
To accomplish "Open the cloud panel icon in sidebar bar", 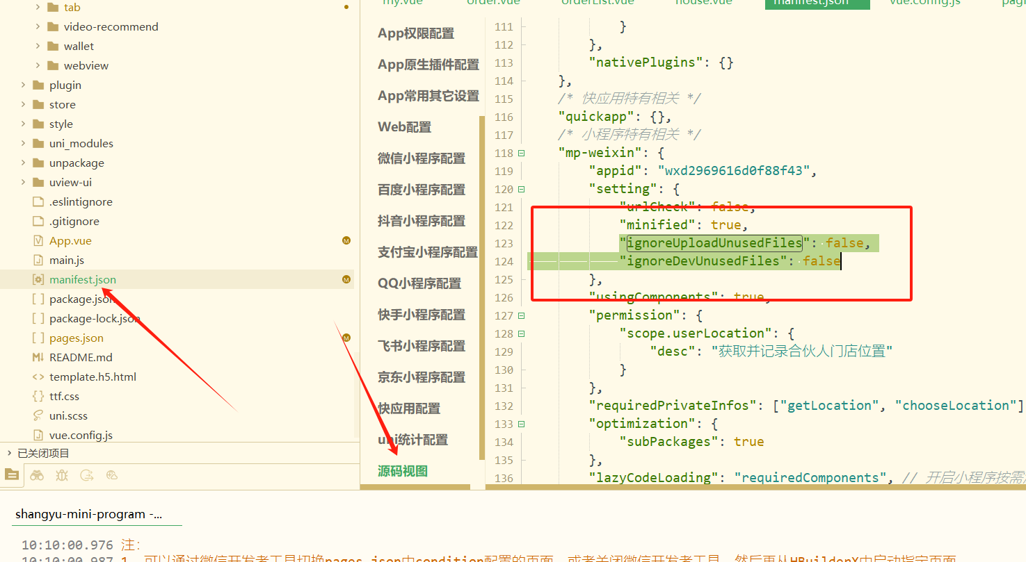I will [112, 475].
